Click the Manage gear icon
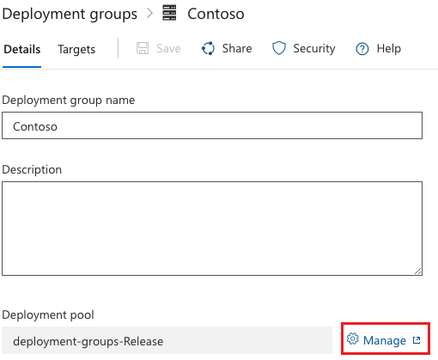This screenshot has height=360, width=438. pos(352,339)
